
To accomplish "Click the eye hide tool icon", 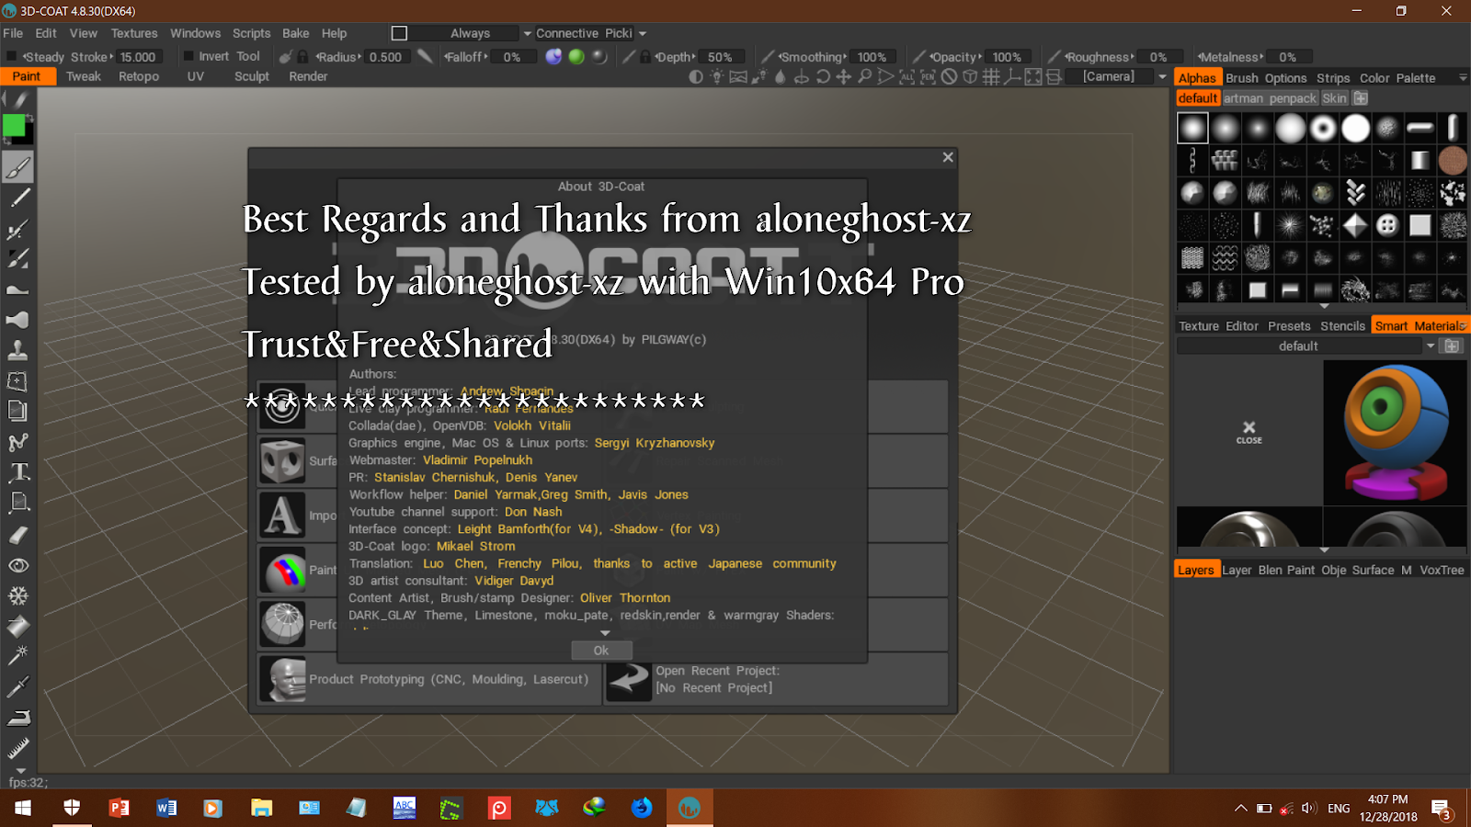I will click(x=18, y=565).
